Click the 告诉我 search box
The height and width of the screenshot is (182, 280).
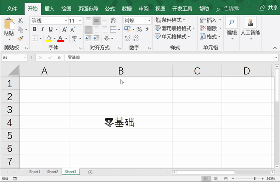(228, 9)
